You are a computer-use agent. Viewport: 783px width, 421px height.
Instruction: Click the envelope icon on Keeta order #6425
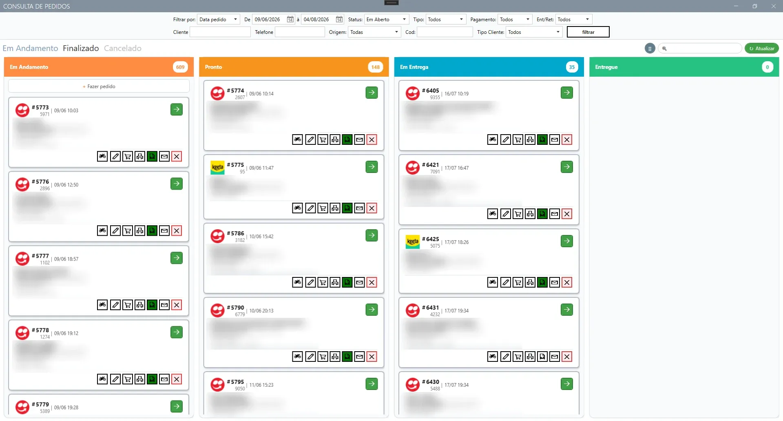(x=555, y=283)
